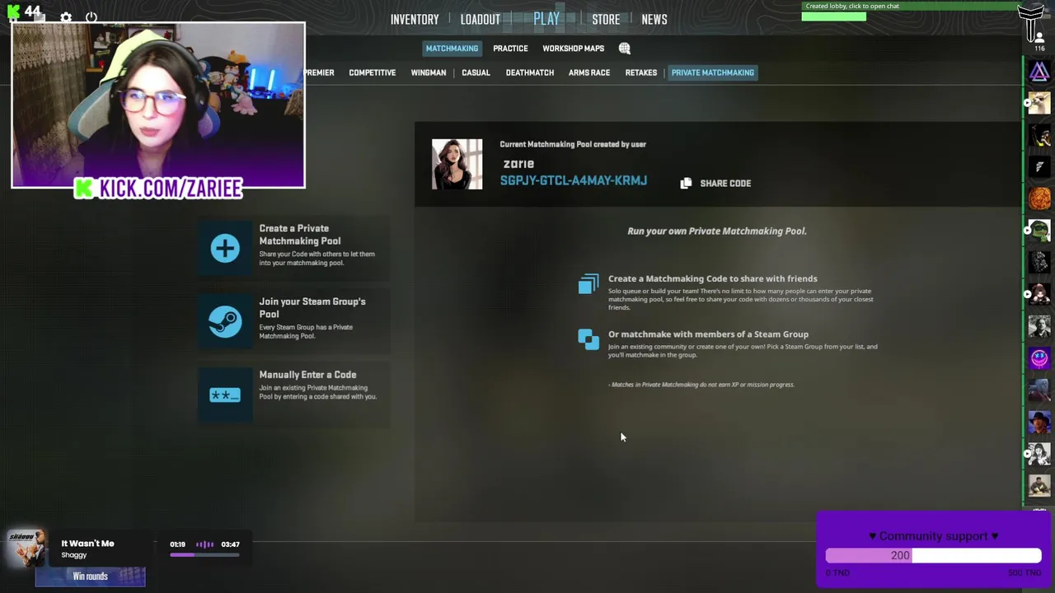Open the Inventory menu
The height and width of the screenshot is (593, 1055).
(415, 19)
